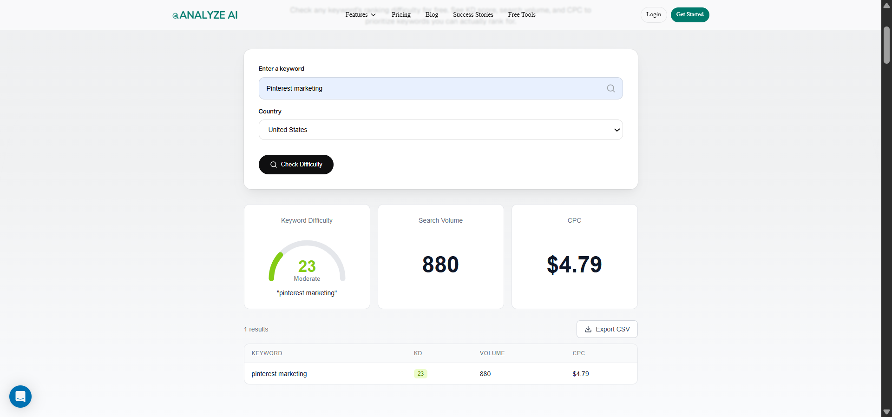The width and height of the screenshot is (892, 417).
Task: Click the Get Started button
Action: 690,15
